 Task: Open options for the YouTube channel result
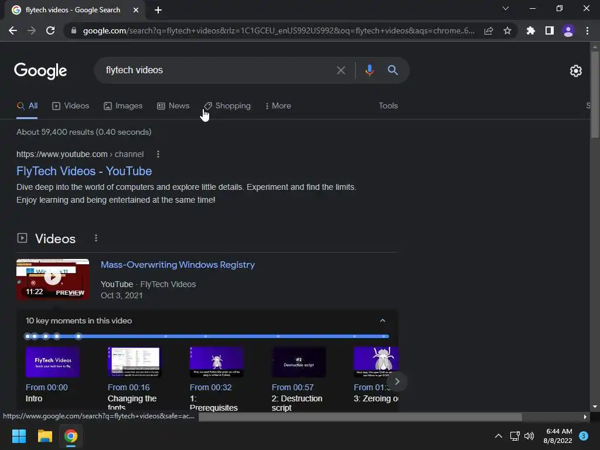pyautogui.click(x=158, y=154)
